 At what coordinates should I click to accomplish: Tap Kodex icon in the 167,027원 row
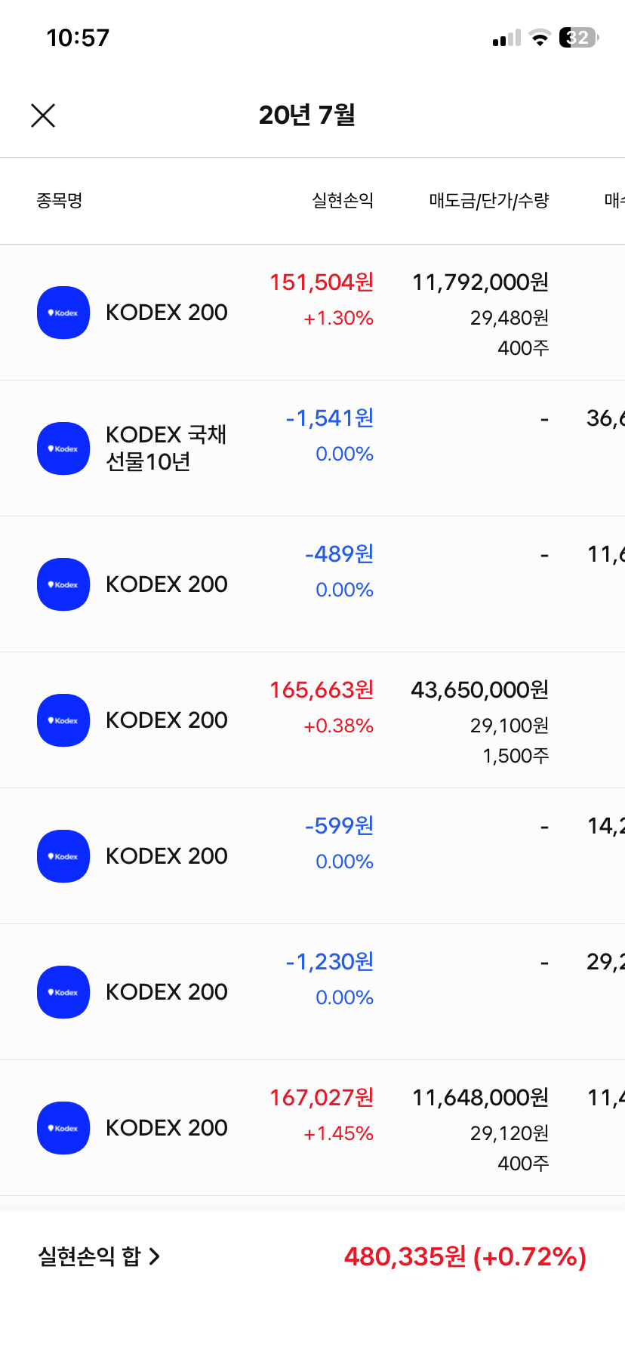pyautogui.click(x=63, y=1128)
